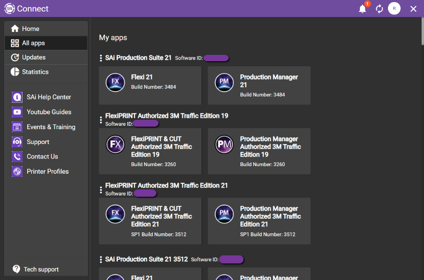Click the refresh sync icon
The image size is (424, 280).
[x=379, y=9]
